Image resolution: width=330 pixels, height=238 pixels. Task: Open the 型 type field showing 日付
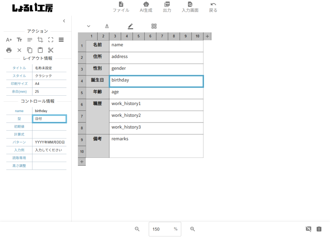pos(49,119)
